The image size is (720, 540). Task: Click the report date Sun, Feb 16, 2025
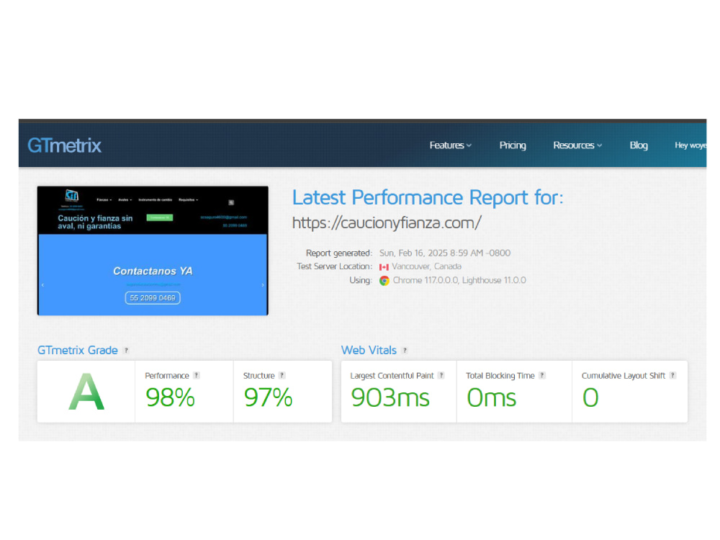[x=445, y=253]
